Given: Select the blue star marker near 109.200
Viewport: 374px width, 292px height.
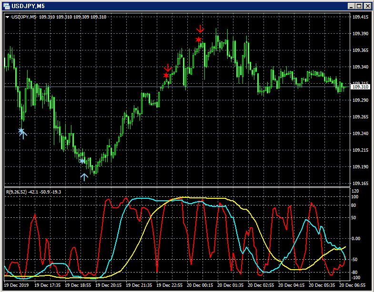Looking at the screenshot, I should point(82,161).
